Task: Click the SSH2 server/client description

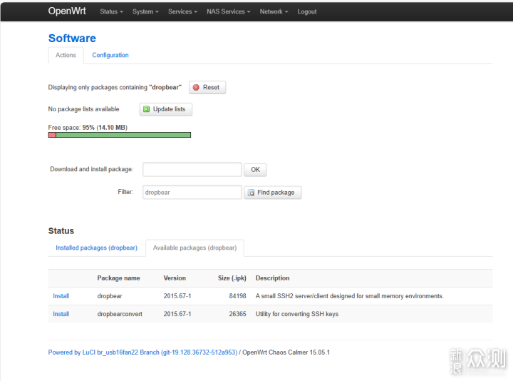Action: tap(349, 296)
